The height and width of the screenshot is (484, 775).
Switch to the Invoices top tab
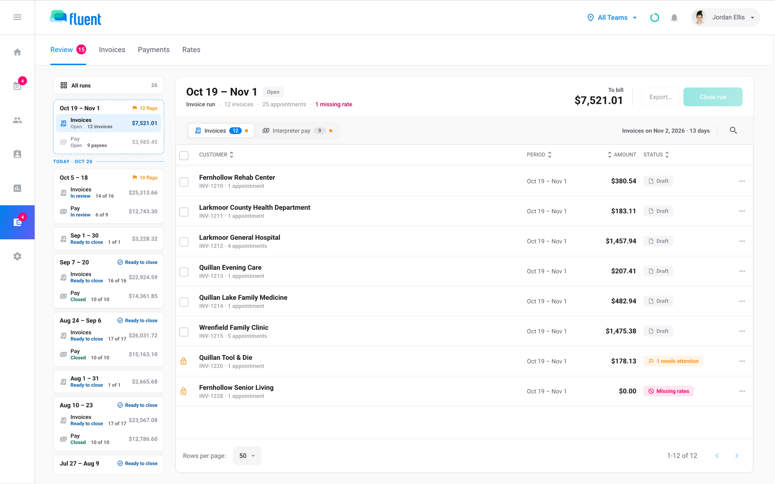(x=112, y=50)
